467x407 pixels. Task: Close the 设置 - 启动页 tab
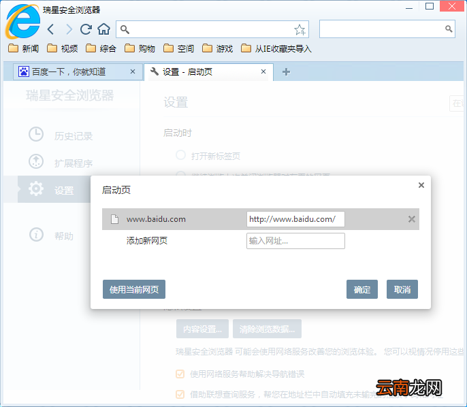click(263, 71)
